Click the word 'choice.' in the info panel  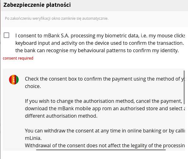tap(33, 86)
